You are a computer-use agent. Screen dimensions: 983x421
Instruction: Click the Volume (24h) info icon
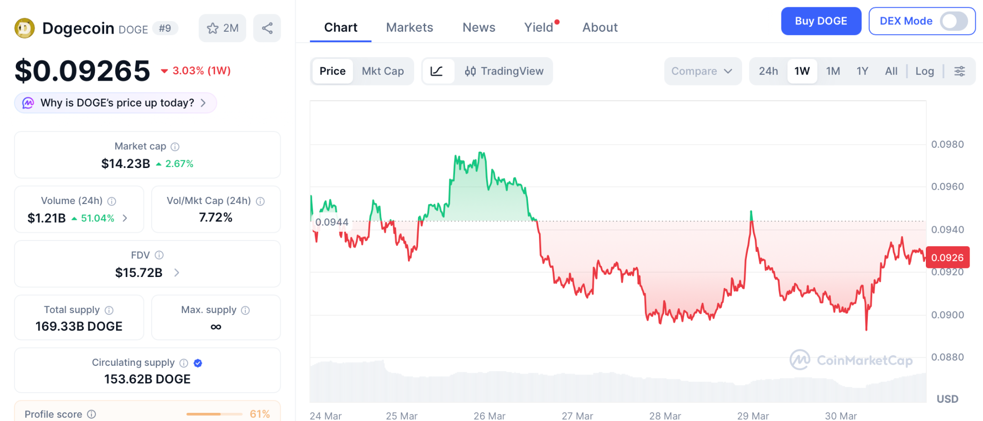click(x=112, y=201)
